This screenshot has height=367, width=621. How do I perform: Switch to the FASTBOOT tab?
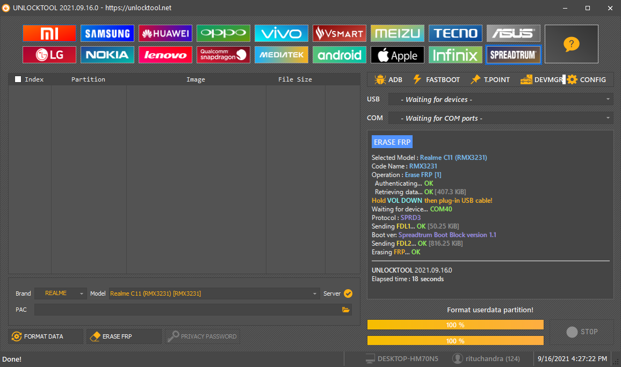click(436, 79)
